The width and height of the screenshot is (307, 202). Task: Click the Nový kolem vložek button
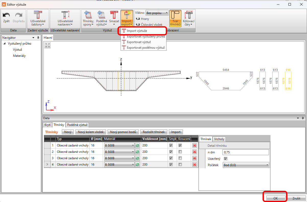91,132
